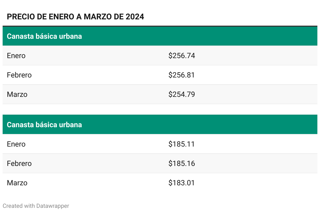Screen dimensions: 320x212
Task: Select the $185.11 price value
Action: [182, 144]
